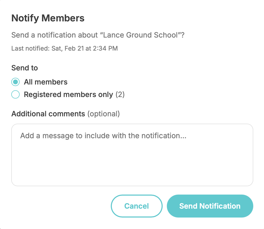Click the "(2)" registered member count
This screenshot has height=229, width=264.
pyautogui.click(x=120, y=94)
